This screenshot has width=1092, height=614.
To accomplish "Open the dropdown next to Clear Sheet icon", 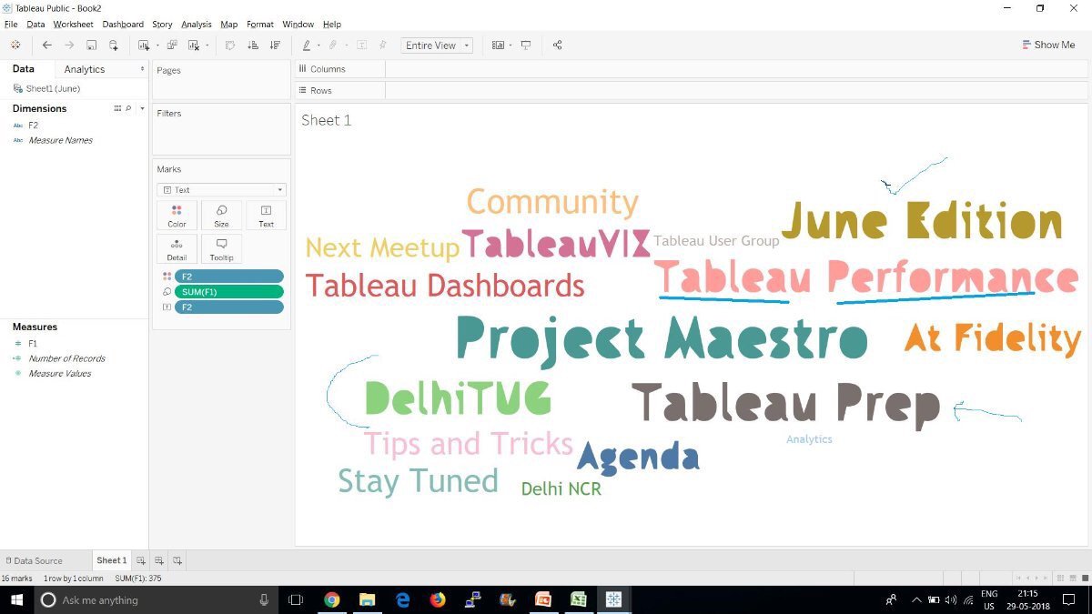I will tap(207, 45).
